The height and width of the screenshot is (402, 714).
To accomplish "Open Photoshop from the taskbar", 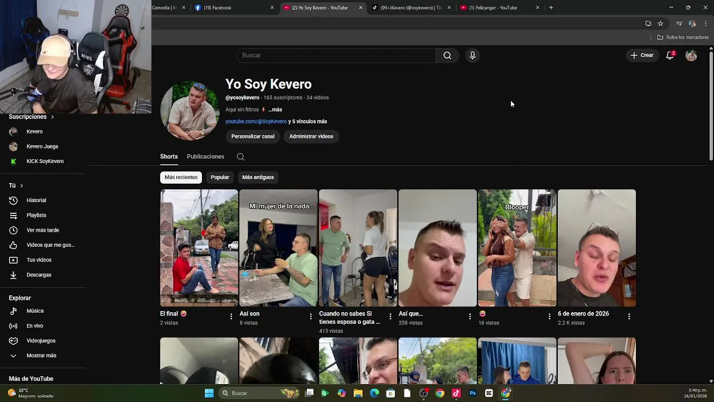I will [x=472, y=393].
